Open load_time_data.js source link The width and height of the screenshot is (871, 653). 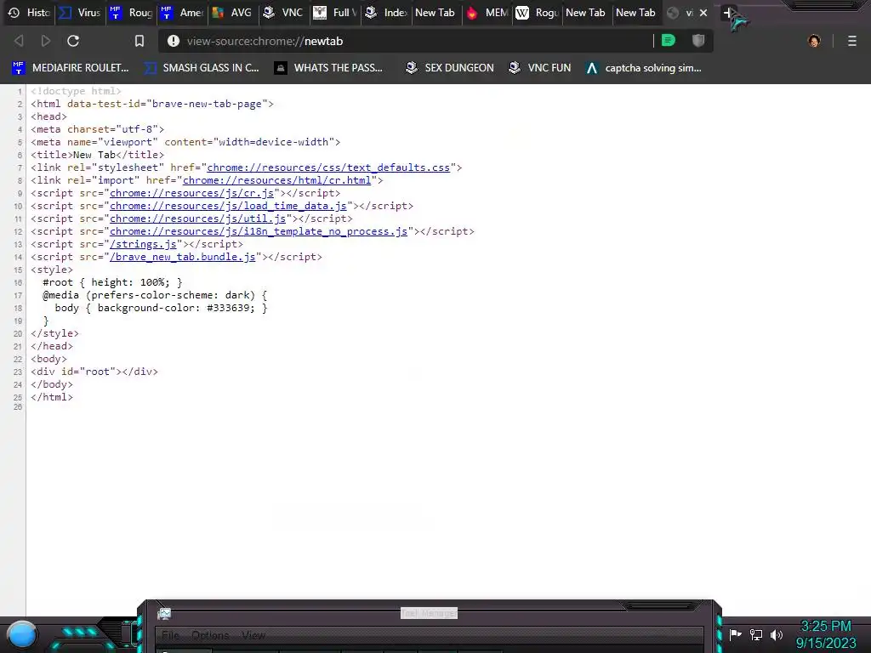pos(228,206)
